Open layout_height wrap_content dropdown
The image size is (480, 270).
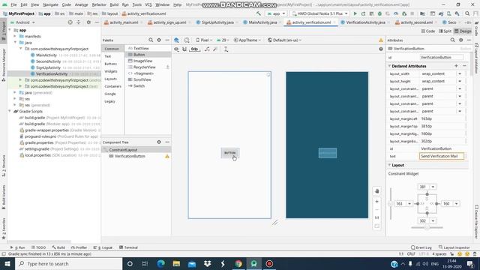coord(460,81)
